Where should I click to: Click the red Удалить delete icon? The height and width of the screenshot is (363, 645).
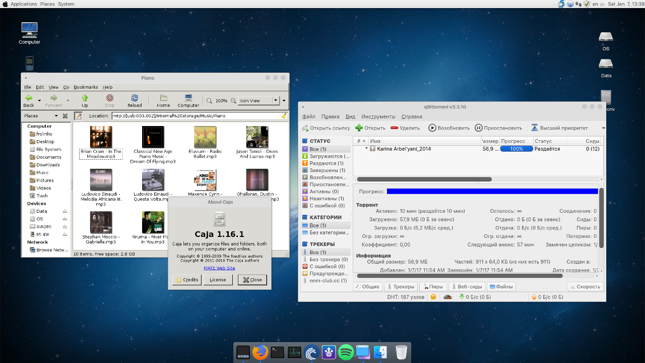[x=394, y=128]
